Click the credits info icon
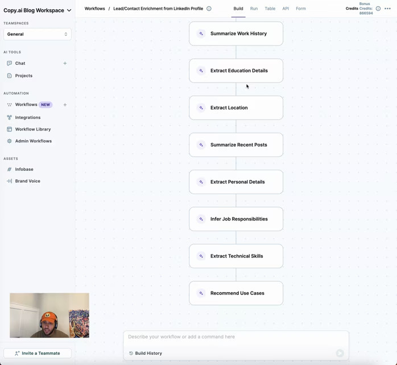Screen dimensions: 397x365 [x=378, y=9]
